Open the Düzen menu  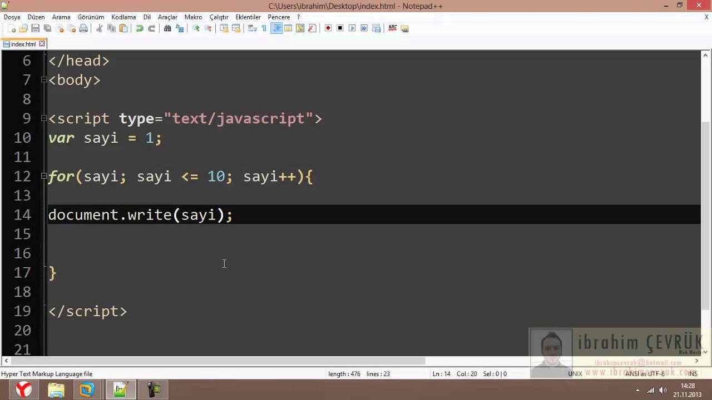point(36,17)
